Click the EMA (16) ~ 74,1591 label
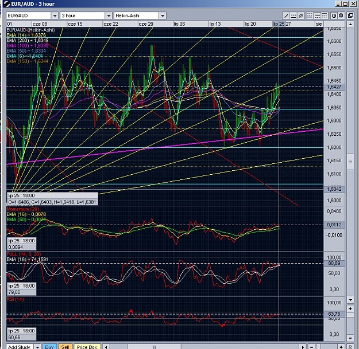 point(28,260)
